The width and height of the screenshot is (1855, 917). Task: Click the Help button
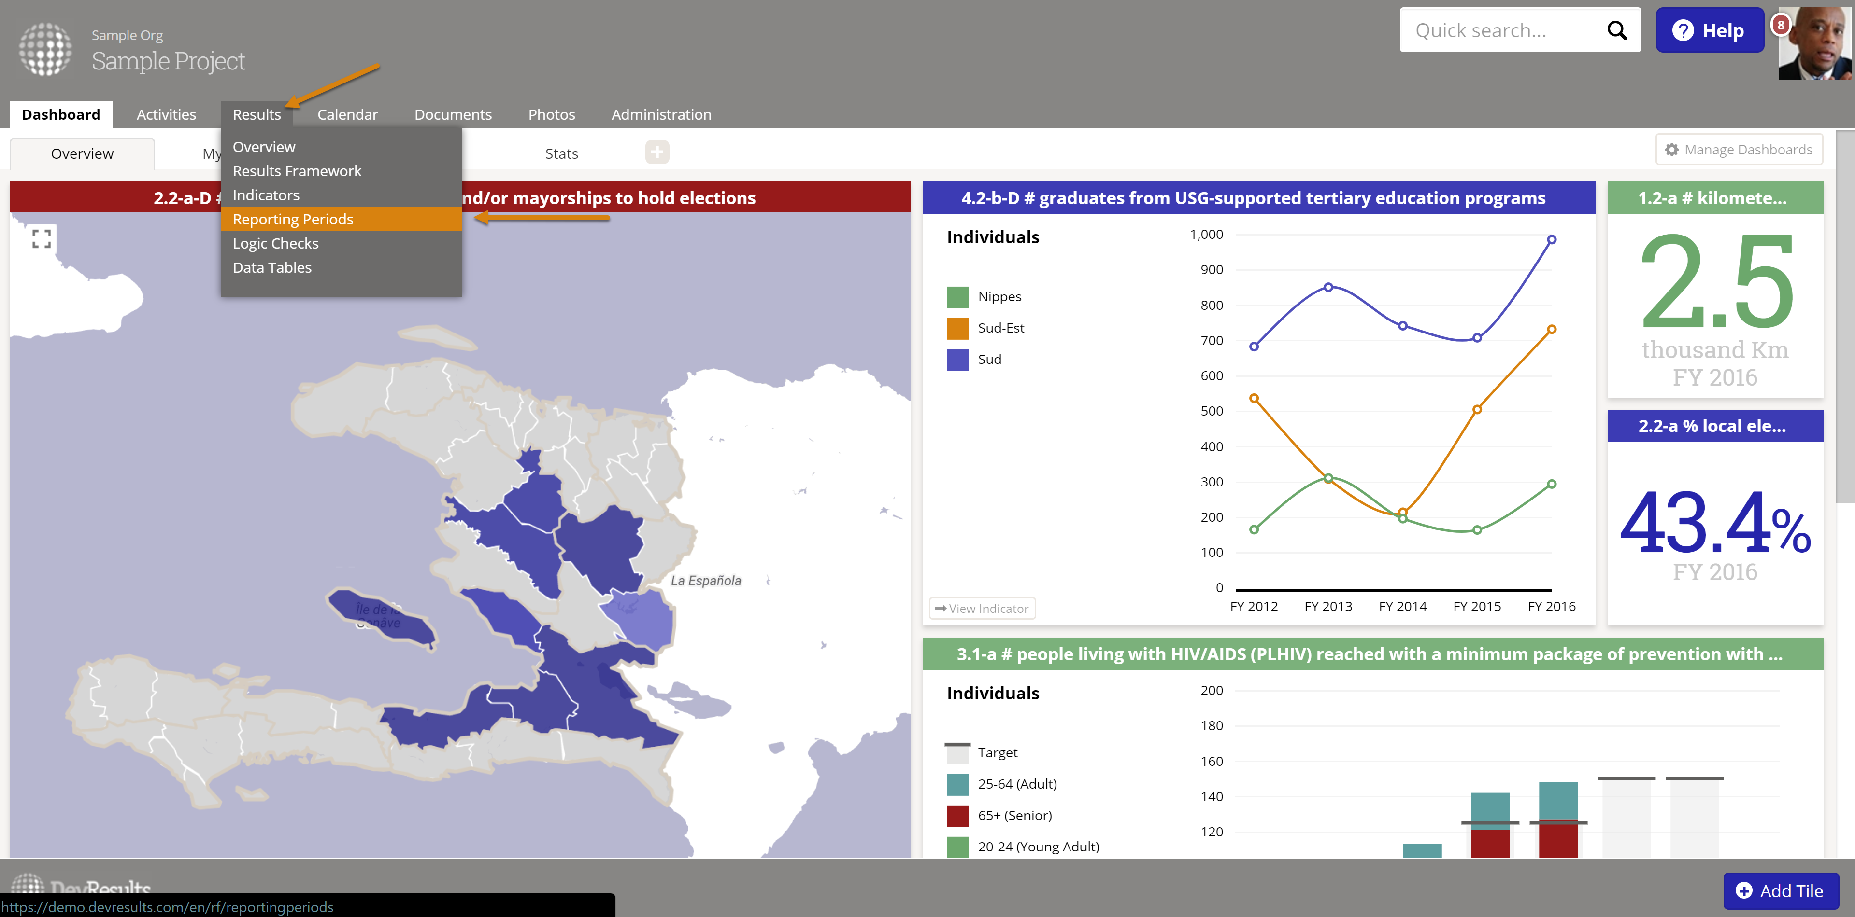coord(1710,30)
